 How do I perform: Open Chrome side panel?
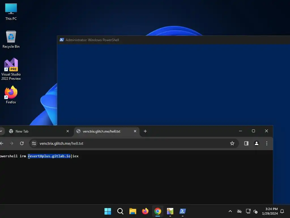click(x=246, y=143)
